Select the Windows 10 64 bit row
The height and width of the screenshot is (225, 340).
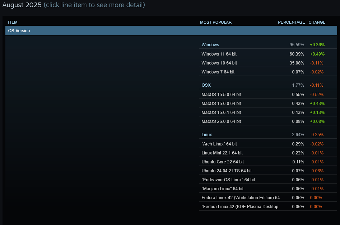[268, 63]
